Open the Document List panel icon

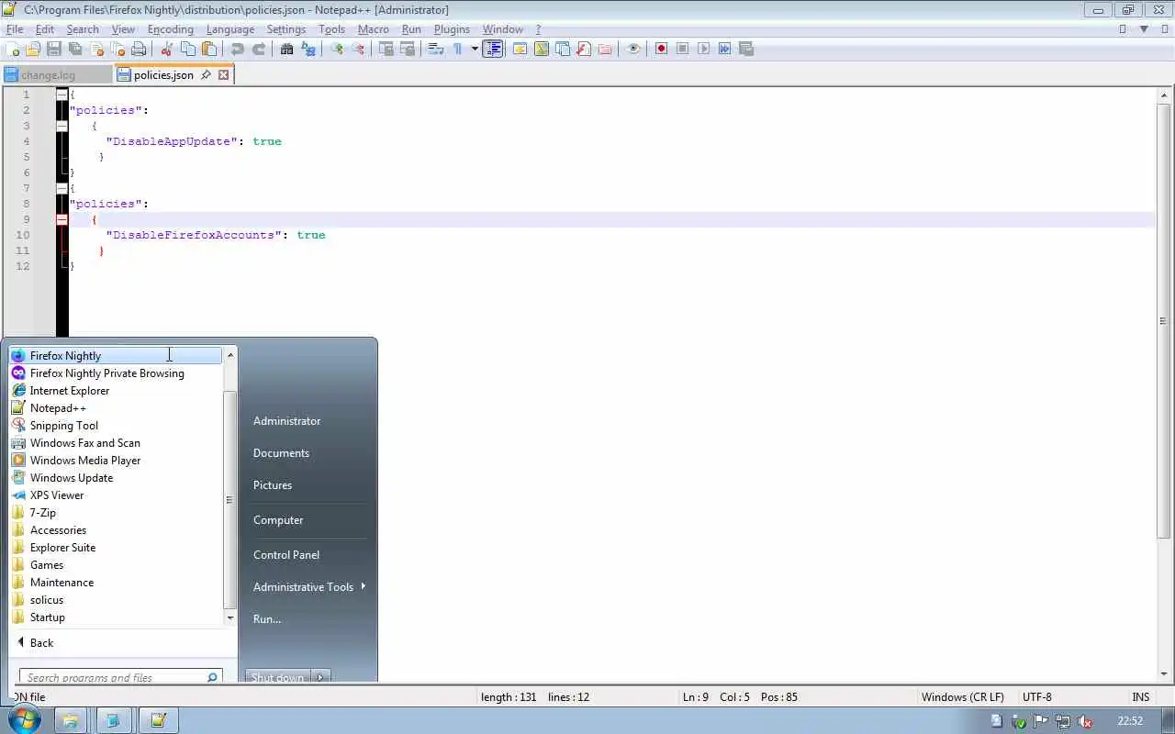pyautogui.click(x=563, y=49)
